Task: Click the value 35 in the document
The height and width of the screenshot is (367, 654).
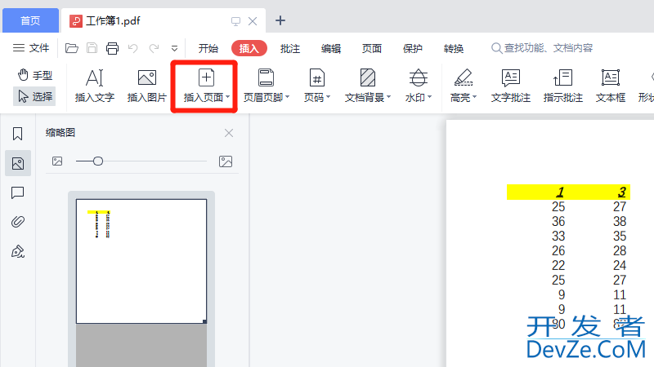Action: point(620,236)
